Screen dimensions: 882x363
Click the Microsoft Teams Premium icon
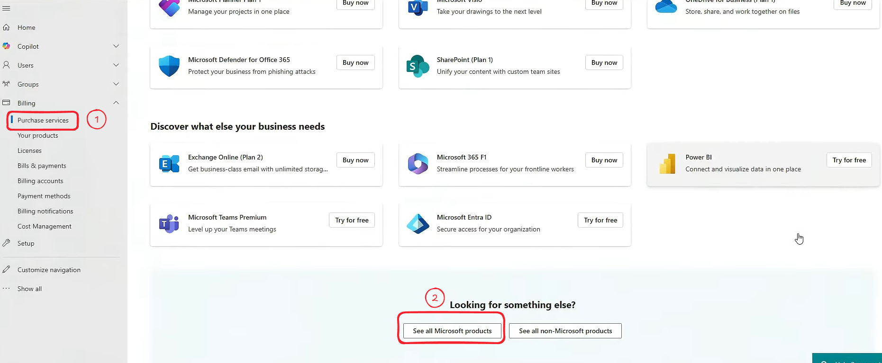[x=169, y=223]
